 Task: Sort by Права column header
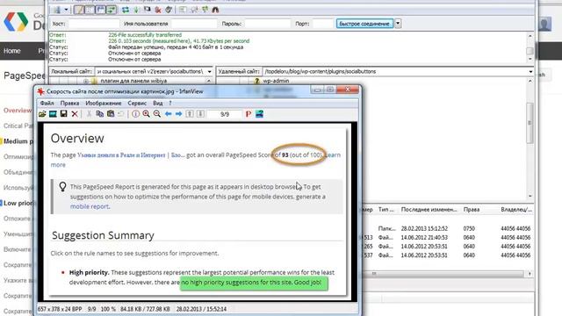point(472,210)
